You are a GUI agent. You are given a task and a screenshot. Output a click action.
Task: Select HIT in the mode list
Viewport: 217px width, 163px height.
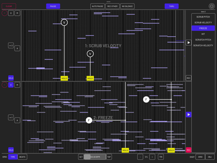tap(203, 34)
